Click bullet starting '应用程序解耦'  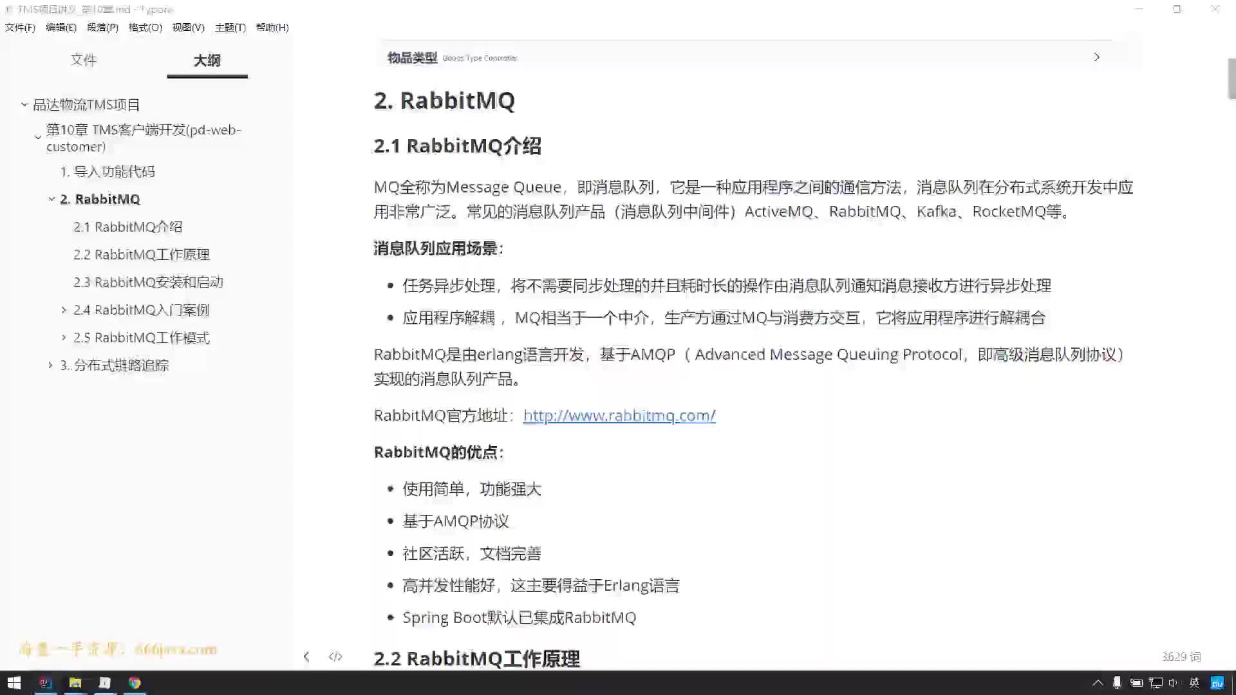pos(724,318)
